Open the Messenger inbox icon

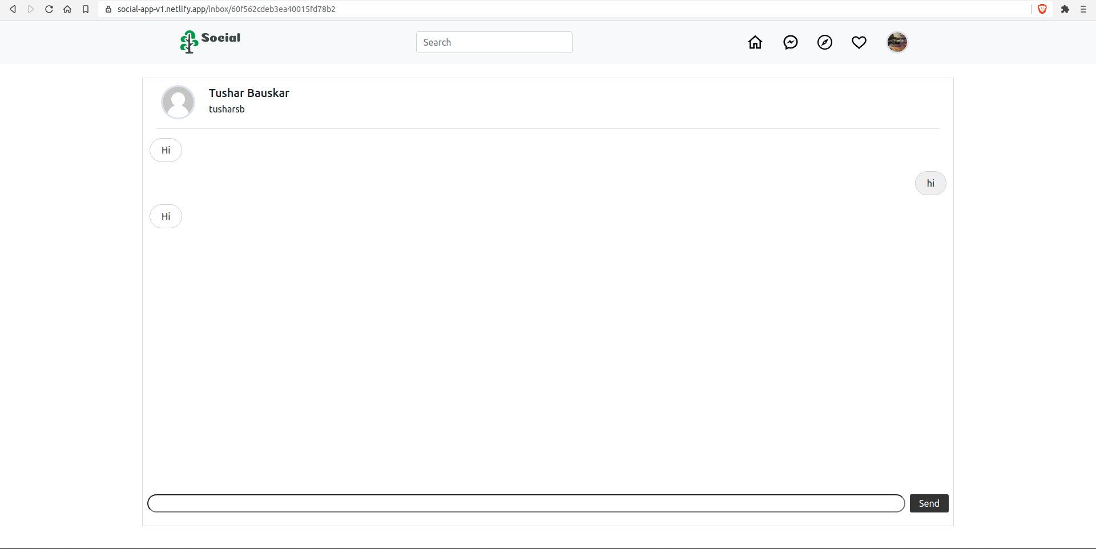click(x=791, y=42)
